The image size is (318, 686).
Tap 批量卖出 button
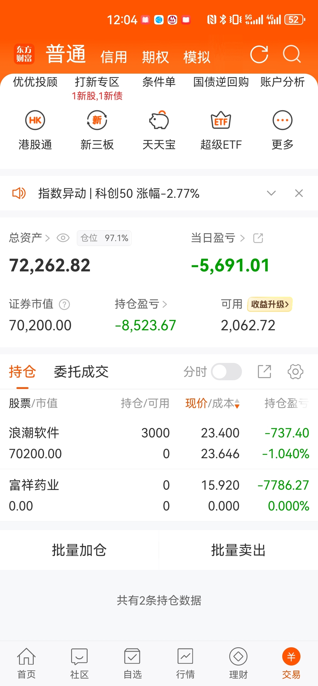[238, 550]
